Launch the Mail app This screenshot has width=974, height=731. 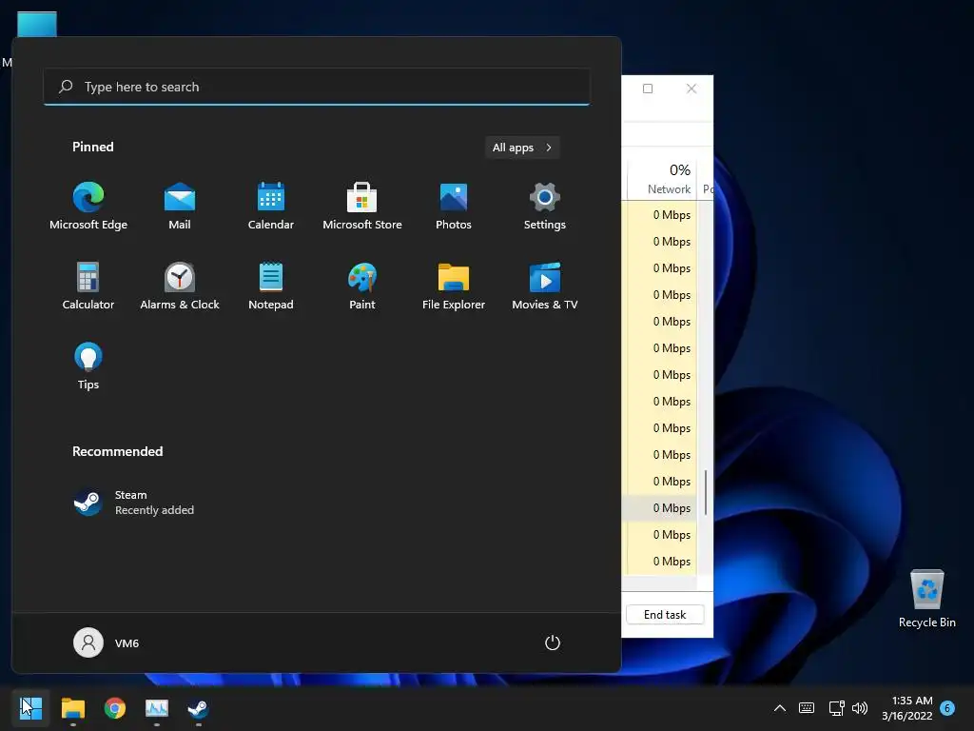pos(180,207)
